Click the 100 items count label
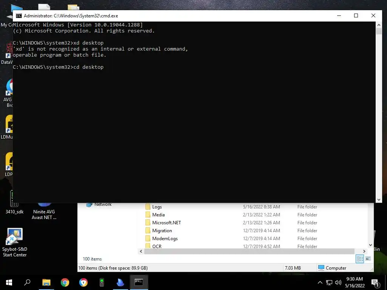Screen dimensions: 387x290 pyautogui.click(x=92, y=259)
